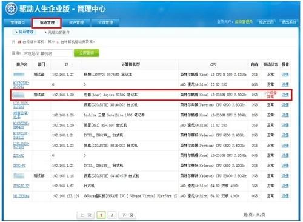Open the MICROSOF user link for 192.168.1.19
303x222 pixels.
[x=21, y=126]
